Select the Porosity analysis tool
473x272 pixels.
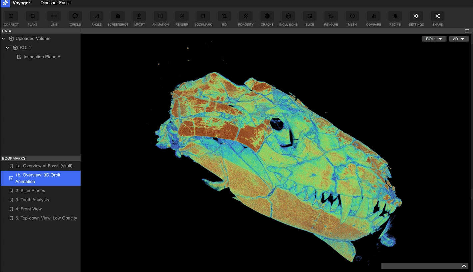(x=245, y=16)
